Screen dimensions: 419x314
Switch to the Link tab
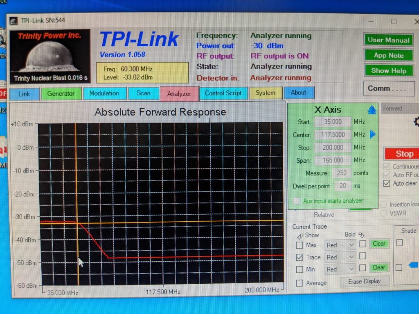pos(24,94)
